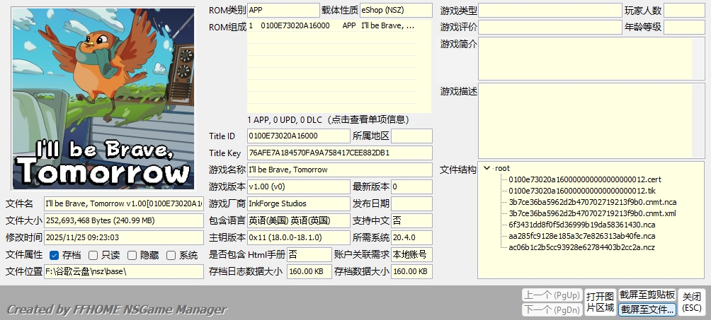711x320 pixels.
Task: Click the 文件大小 field 252,693,468 Bytes
Action: click(124, 221)
